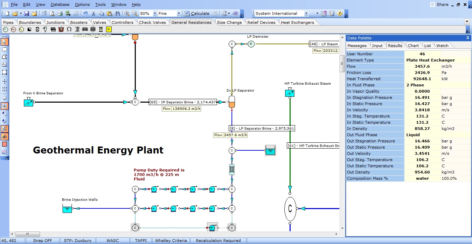Screen dimensions: 472x244
Task: Toggle the arrow pointer select tool
Action: pyautogui.click(x=4, y=41)
